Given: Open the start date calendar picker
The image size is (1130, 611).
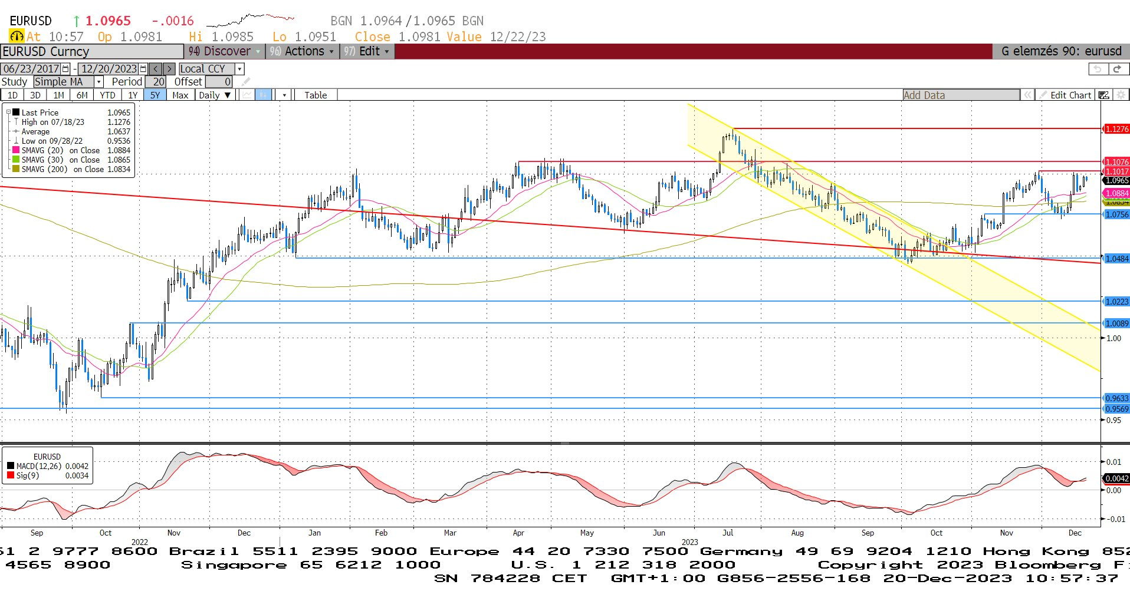Looking at the screenshot, I should (x=65, y=69).
